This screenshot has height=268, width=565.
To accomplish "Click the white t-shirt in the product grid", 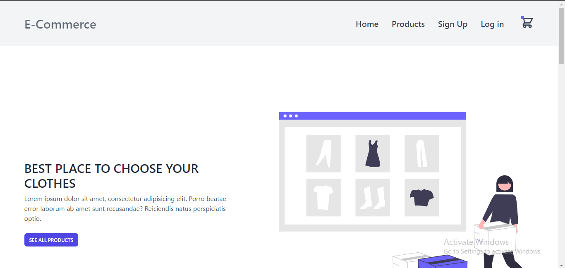I will click(x=323, y=198).
